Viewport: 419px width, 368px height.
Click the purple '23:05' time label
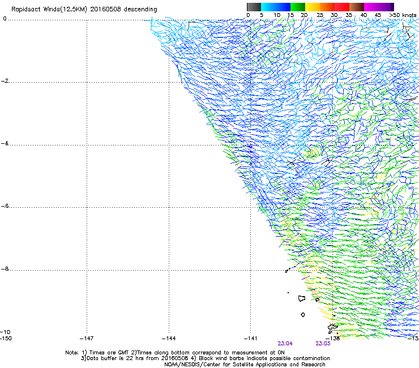click(x=323, y=344)
